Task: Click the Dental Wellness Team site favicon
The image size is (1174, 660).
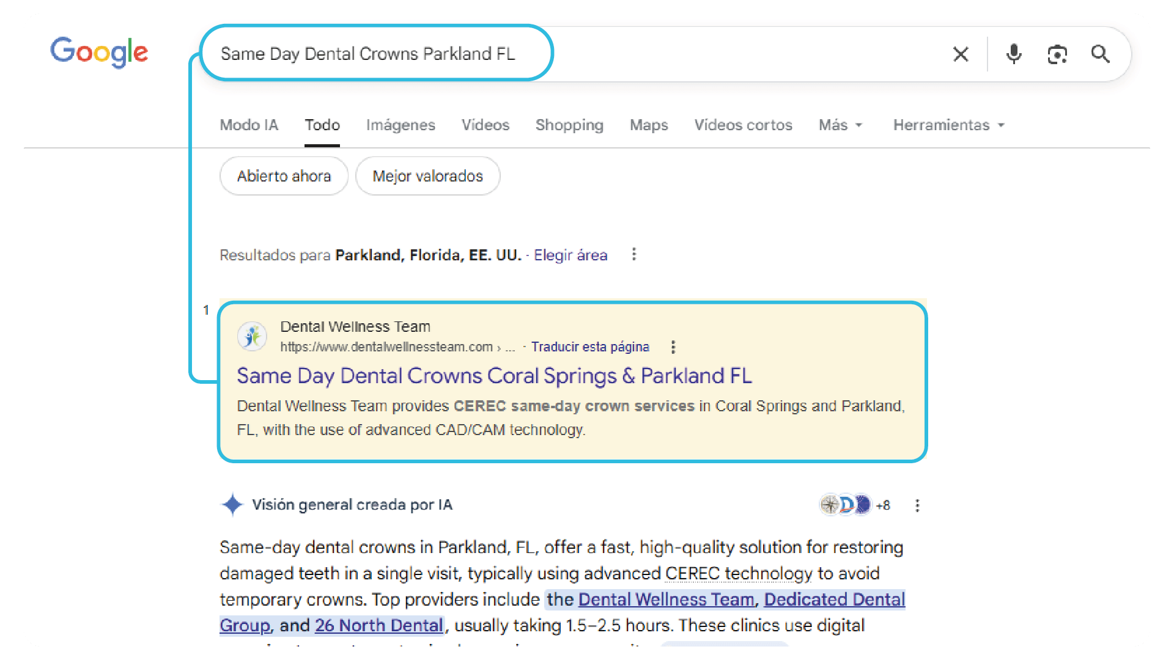Action: [x=252, y=336]
